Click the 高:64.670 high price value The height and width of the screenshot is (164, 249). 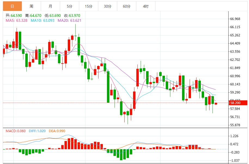(x=33, y=16)
